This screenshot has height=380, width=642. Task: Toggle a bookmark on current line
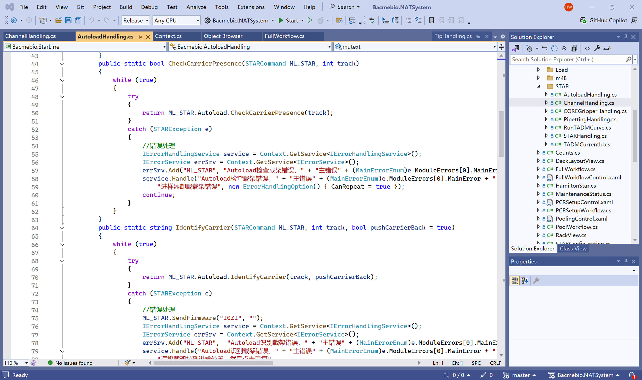pos(431,21)
